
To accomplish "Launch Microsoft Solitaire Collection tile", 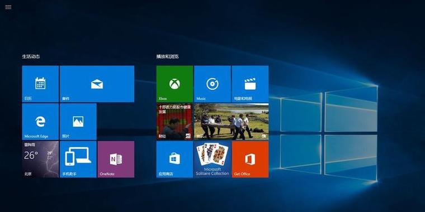I will pos(212,159).
